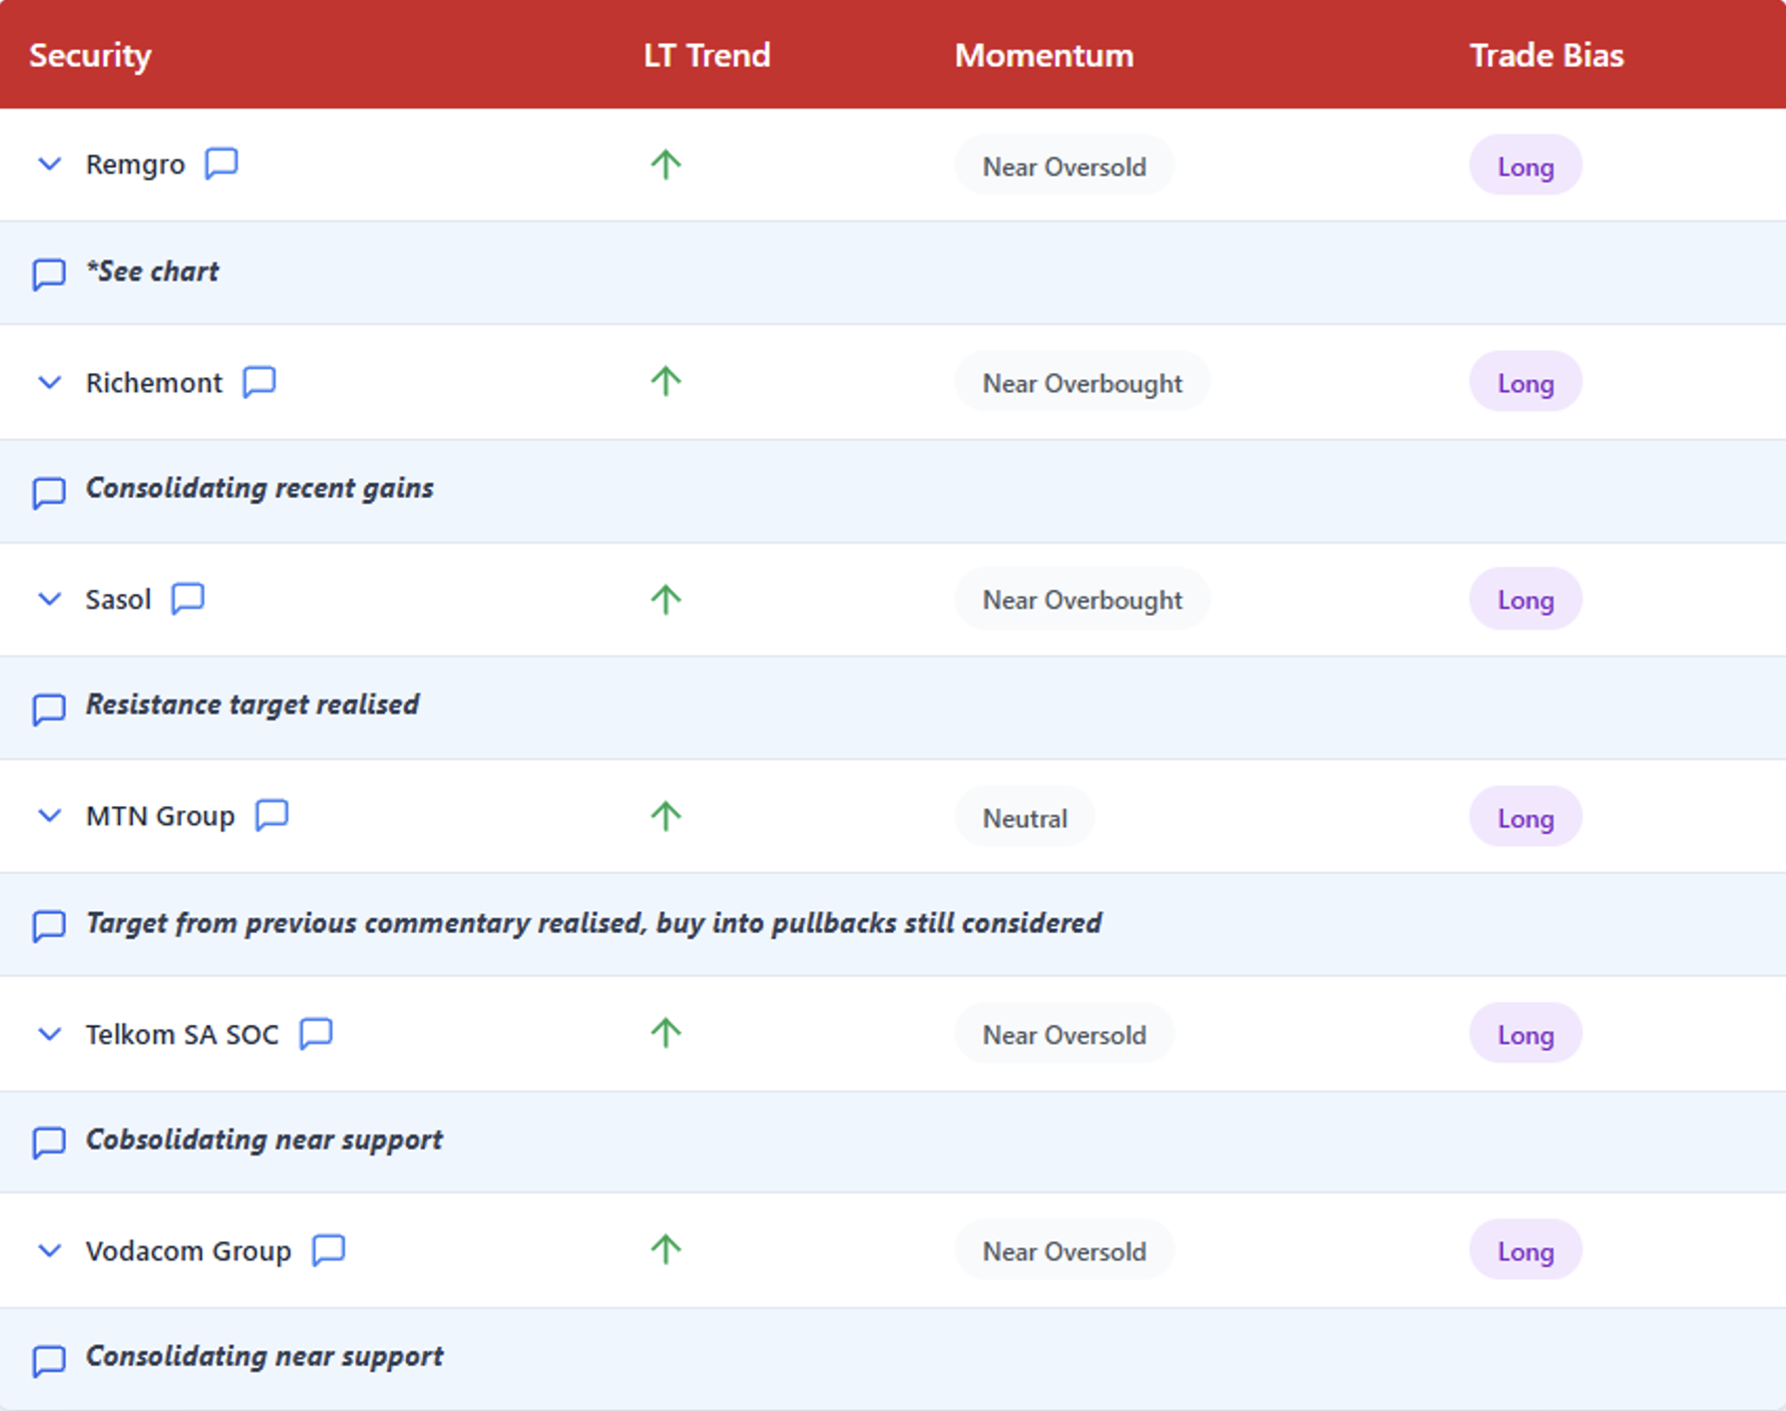Click the 'Consolidating recent gains' commentary text
The image size is (1786, 1411).
(x=259, y=488)
